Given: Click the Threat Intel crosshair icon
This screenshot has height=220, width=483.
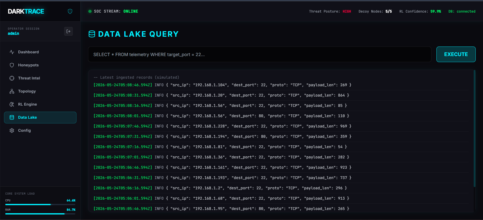Looking at the screenshot, I should (12, 78).
